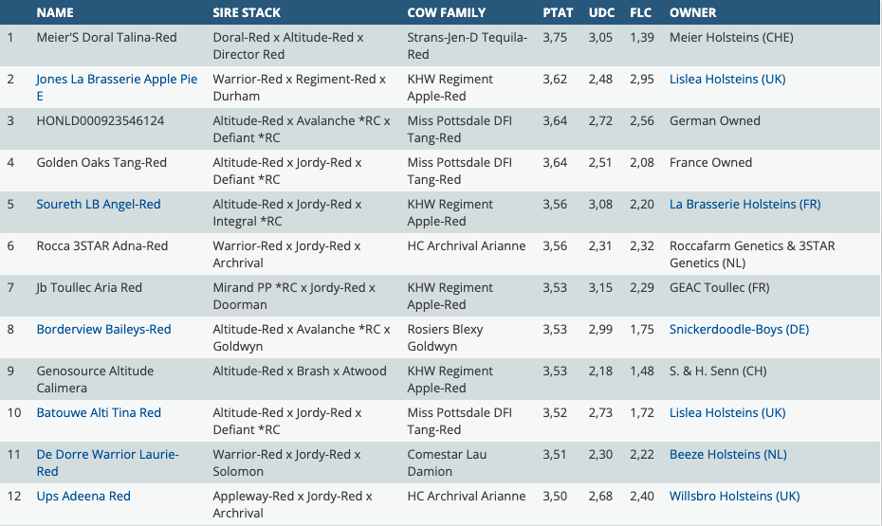This screenshot has width=882, height=526.
Task: Visit La Brasserie Holsteins (FR) owner link
Action: (x=744, y=205)
